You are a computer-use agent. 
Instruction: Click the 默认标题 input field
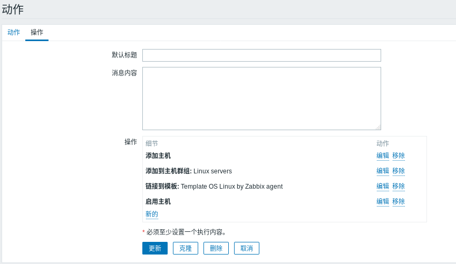click(261, 55)
